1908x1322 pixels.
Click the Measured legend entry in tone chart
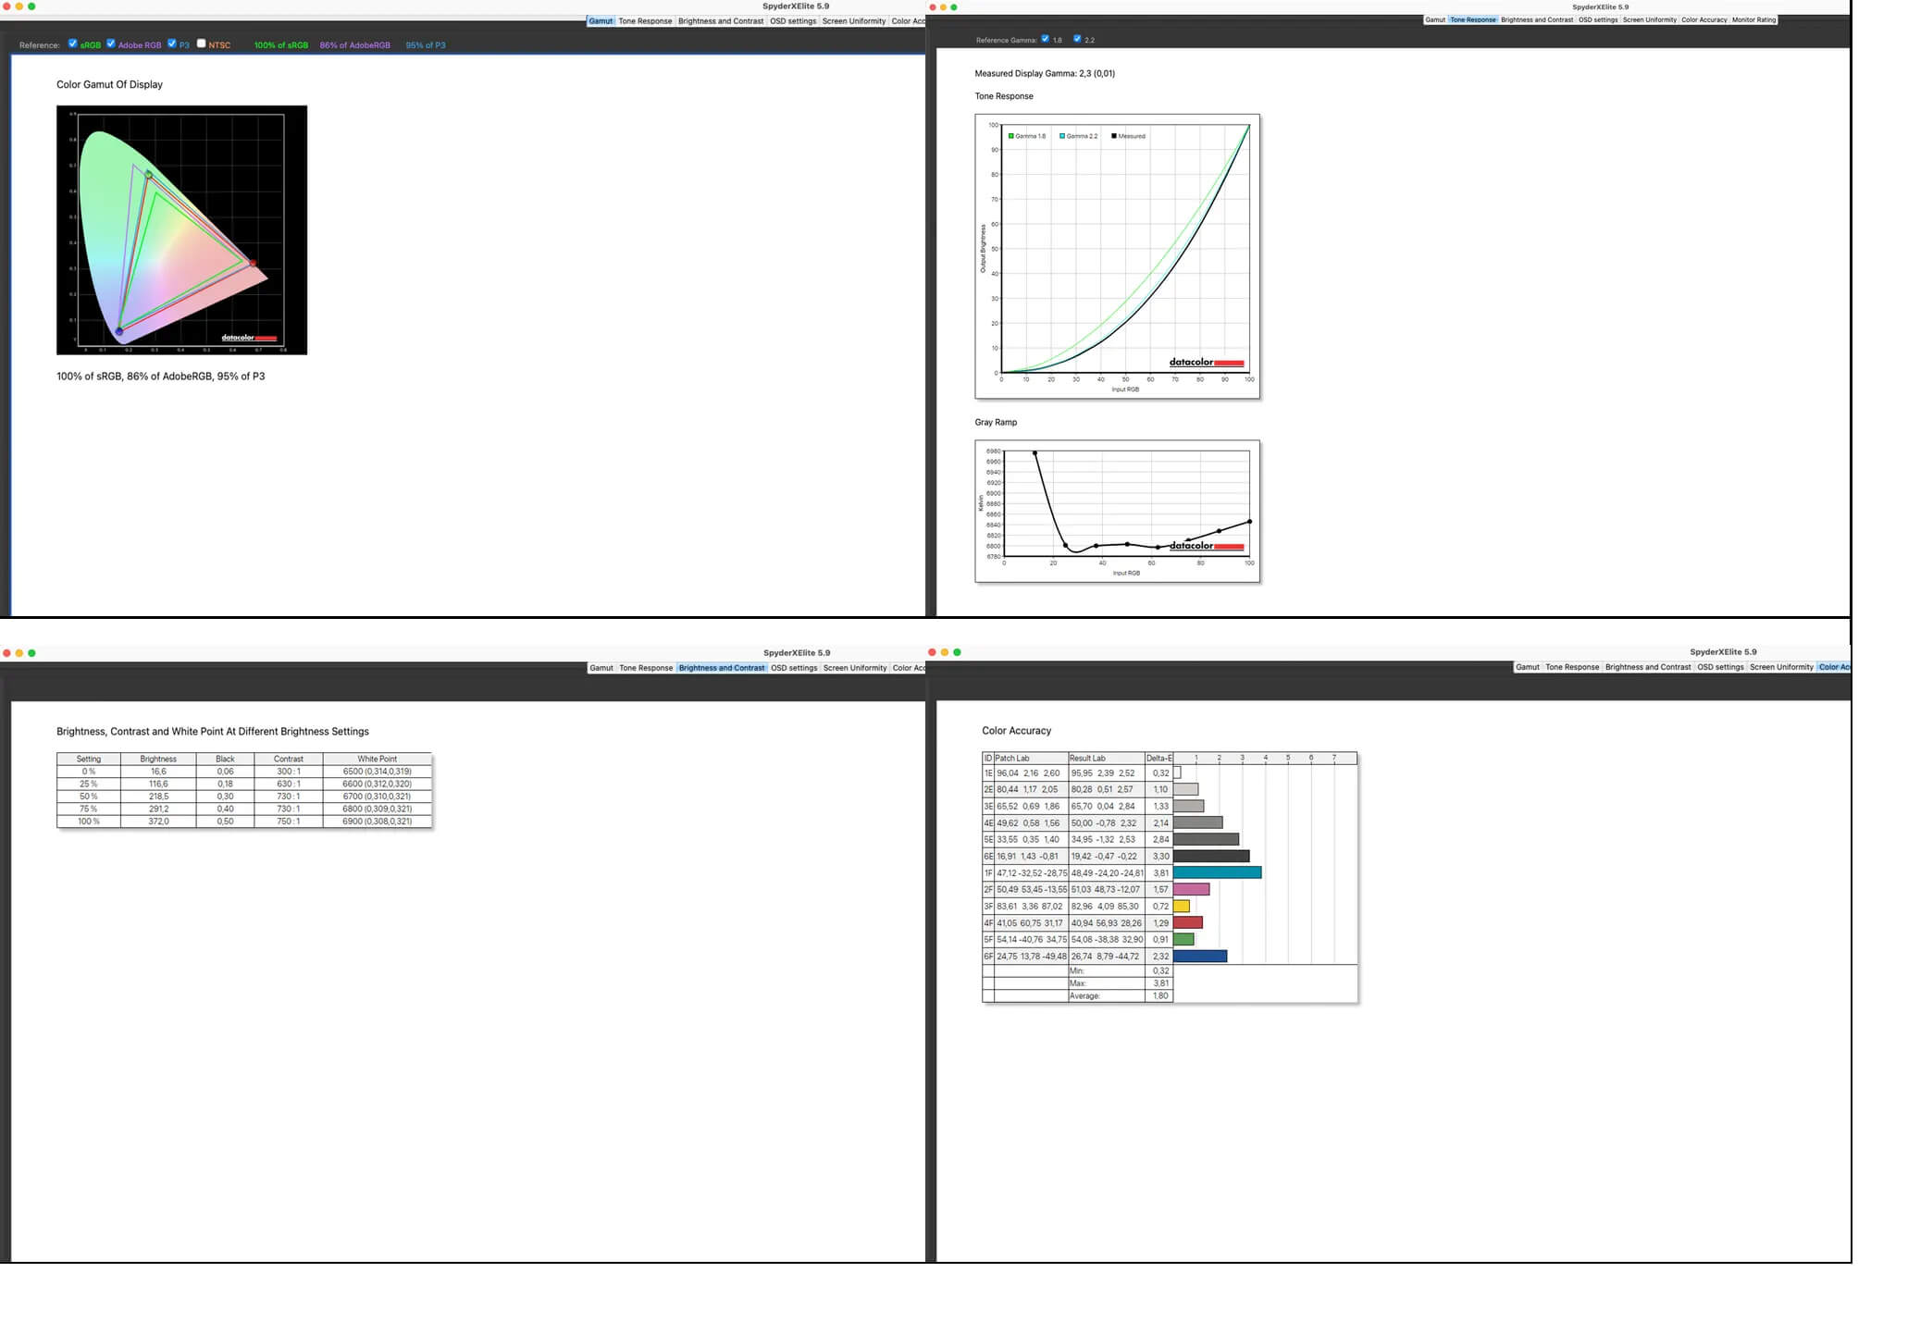(1128, 136)
